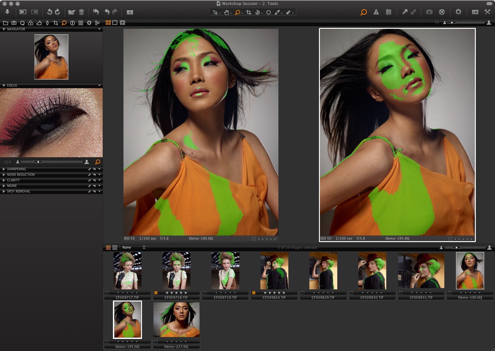The image size is (495, 351).
Task: Click the exposure warning triangle icon
Action: 376,13
